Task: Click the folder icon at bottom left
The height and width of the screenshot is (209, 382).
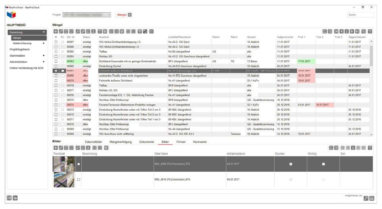Action: [15, 198]
